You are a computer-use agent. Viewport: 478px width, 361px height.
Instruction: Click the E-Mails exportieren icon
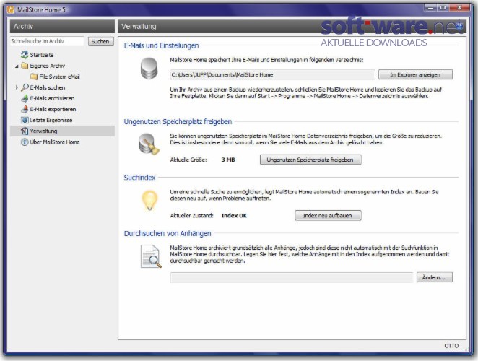point(25,109)
